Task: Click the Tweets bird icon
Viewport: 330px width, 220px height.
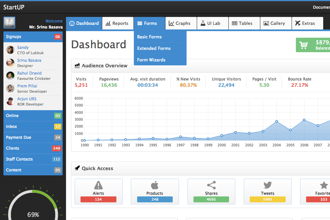Action: pyautogui.click(x=268, y=185)
